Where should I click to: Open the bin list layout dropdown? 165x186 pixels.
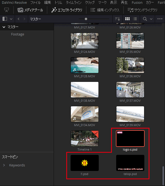11,19
